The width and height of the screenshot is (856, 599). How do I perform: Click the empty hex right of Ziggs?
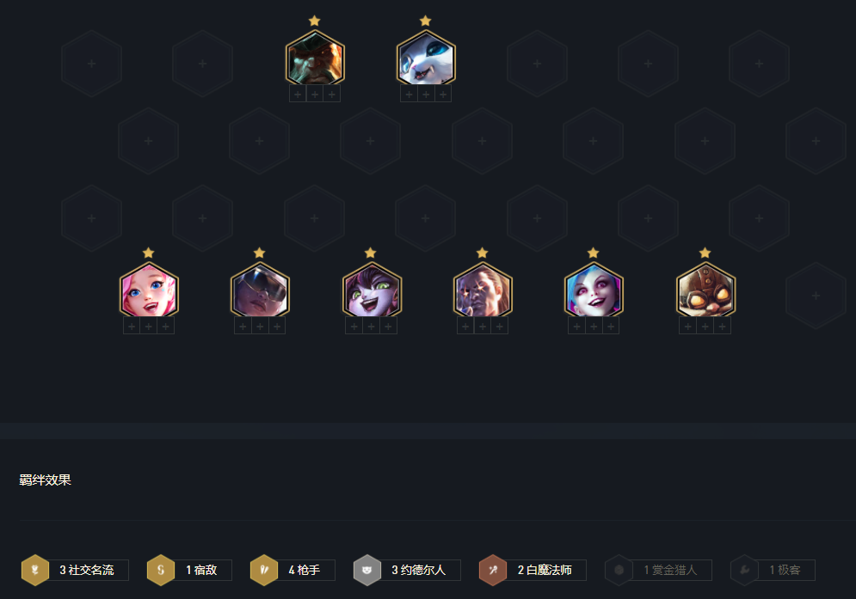[x=816, y=296]
